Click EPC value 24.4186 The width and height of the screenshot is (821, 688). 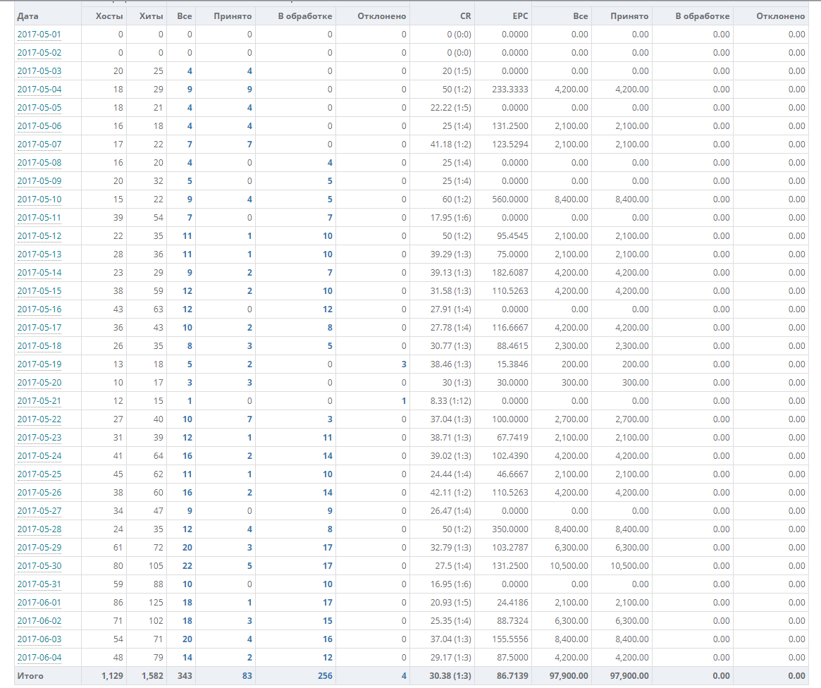point(512,603)
